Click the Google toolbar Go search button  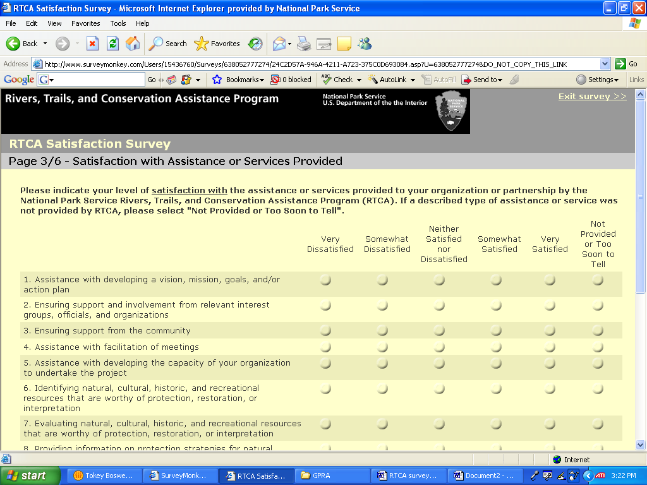[152, 80]
